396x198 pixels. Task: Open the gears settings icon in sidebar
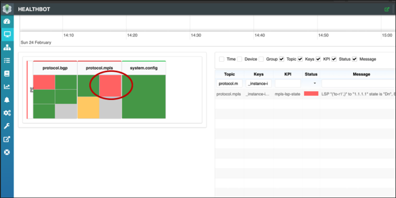tap(7, 113)
